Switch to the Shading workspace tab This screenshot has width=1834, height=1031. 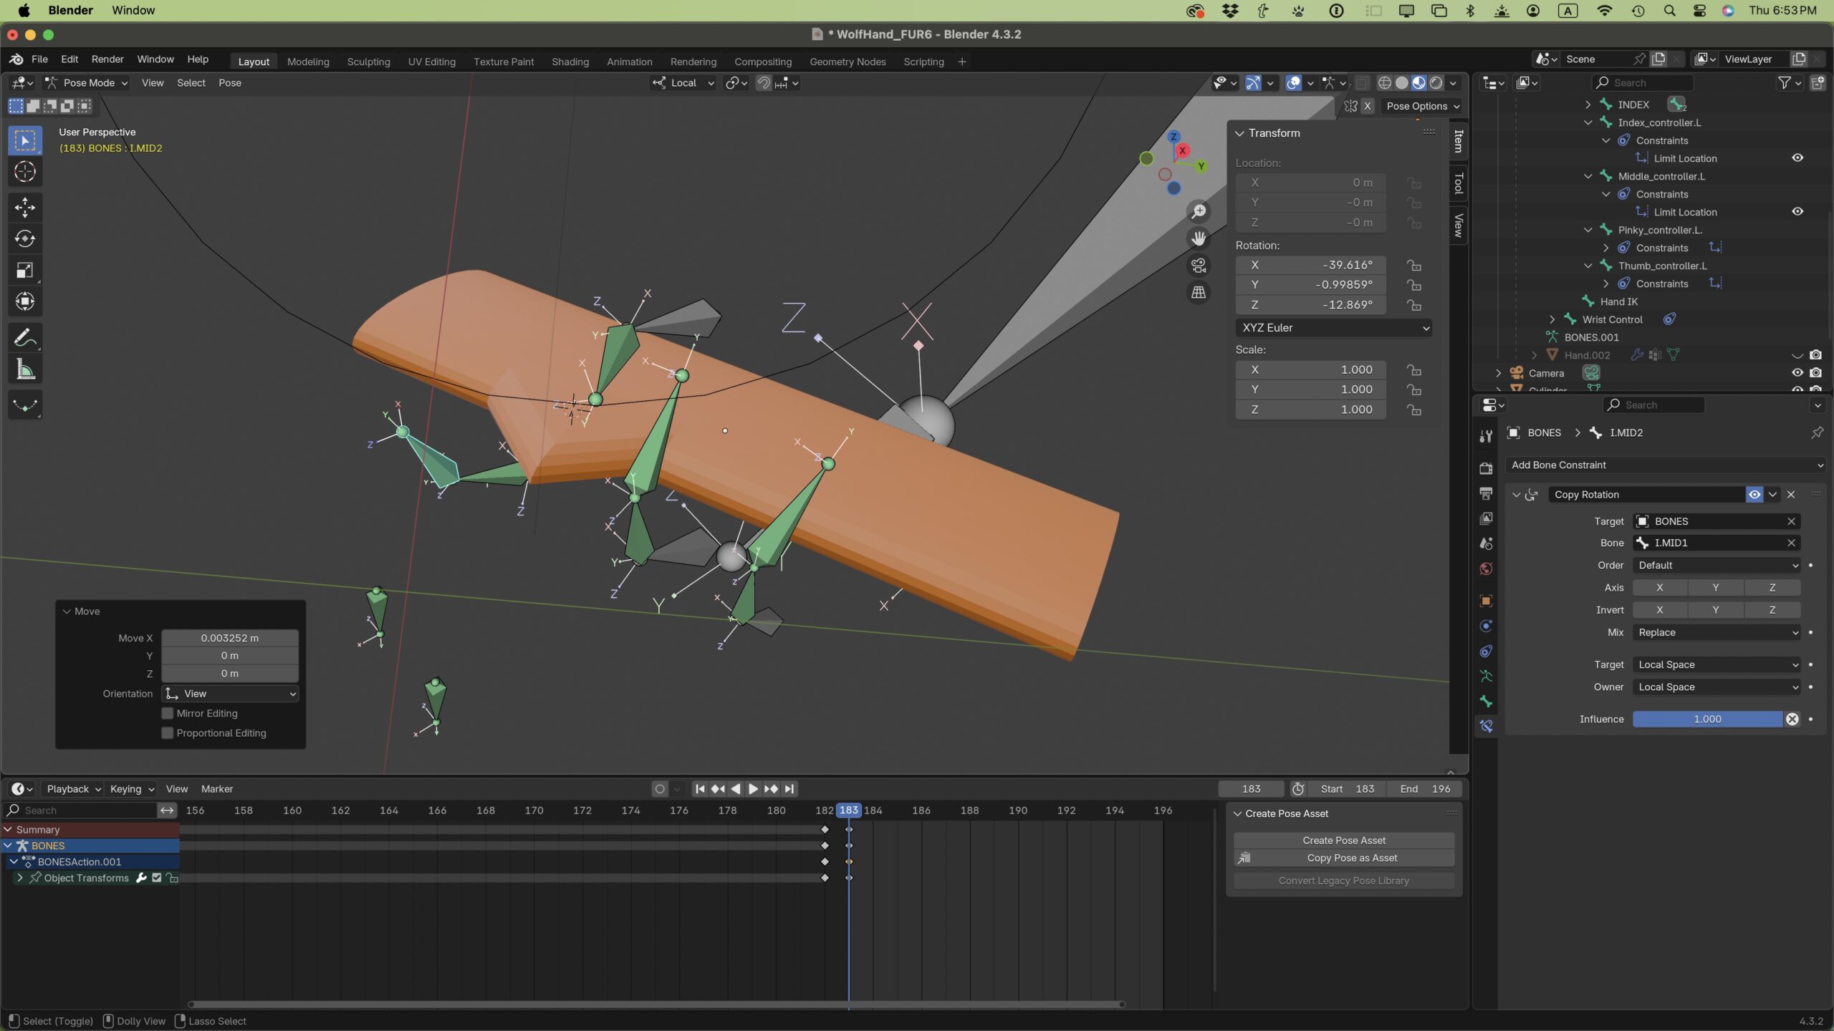coord(569,62)
